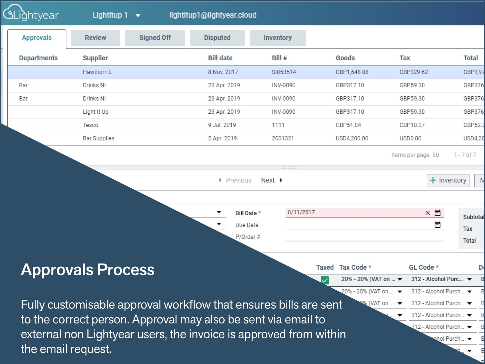Screen dimensions: 485x364
Task: Click the + Inventory button
Action: tap(448, 180)
